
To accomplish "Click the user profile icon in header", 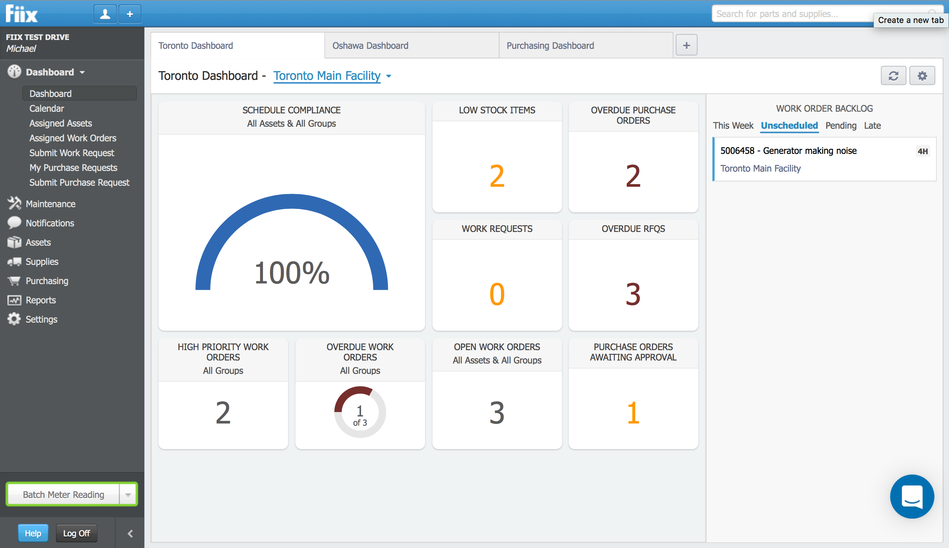I will (x=105, y=14).
